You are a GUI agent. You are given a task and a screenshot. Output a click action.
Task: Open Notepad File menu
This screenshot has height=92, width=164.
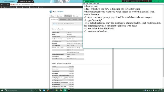point(84,3)
